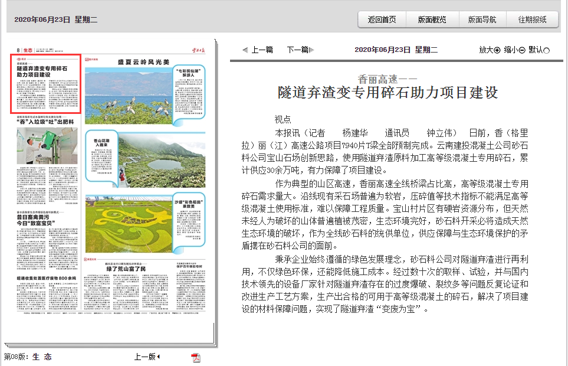
Task: Click the right triangle arrow after 下一篇
Action: tap(311, 50)
